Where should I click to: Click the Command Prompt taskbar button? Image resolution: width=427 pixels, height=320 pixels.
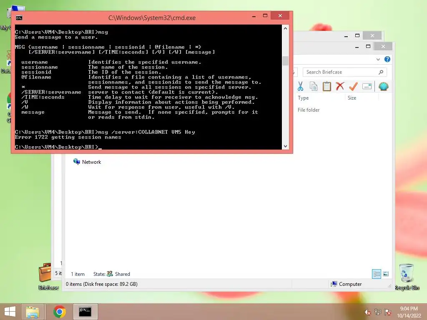pos(85,312)
